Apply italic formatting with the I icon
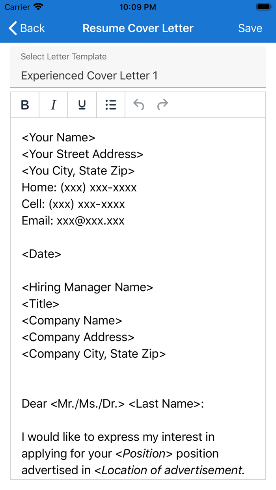This screenshot has width=276, height=490. click(53, 105)
